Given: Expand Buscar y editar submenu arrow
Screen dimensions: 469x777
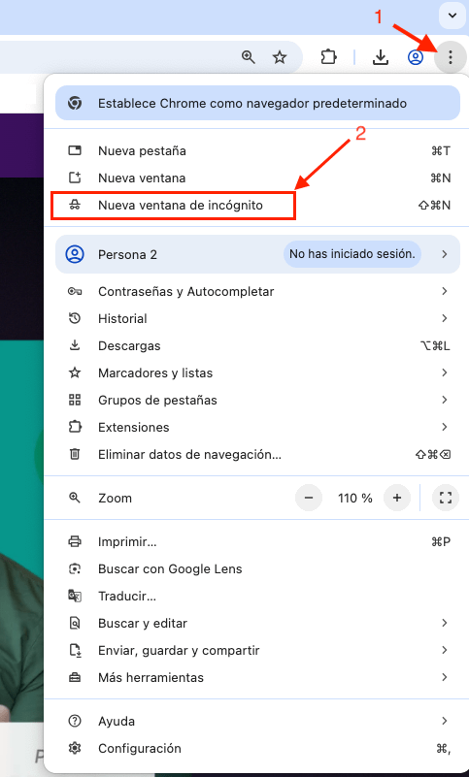Looking at the screenshot, I should coord(444,623).
